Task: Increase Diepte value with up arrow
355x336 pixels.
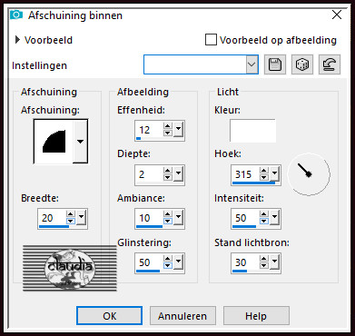Action: click(168, 171)
